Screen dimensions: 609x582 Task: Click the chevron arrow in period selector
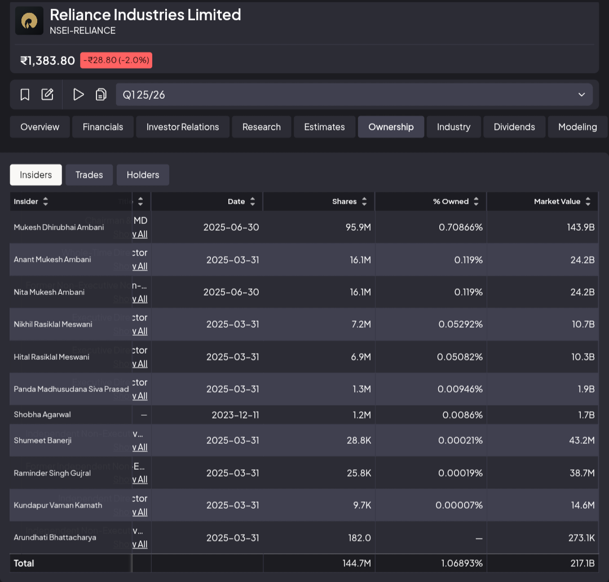(581, 94)
